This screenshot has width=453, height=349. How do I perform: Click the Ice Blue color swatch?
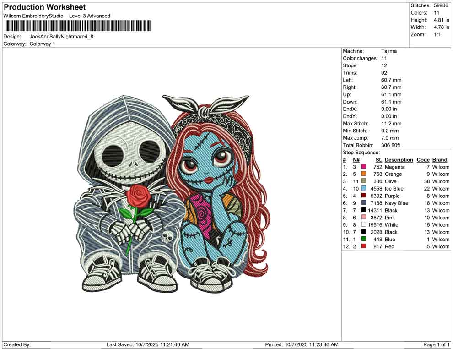click(x=363, y=188)
